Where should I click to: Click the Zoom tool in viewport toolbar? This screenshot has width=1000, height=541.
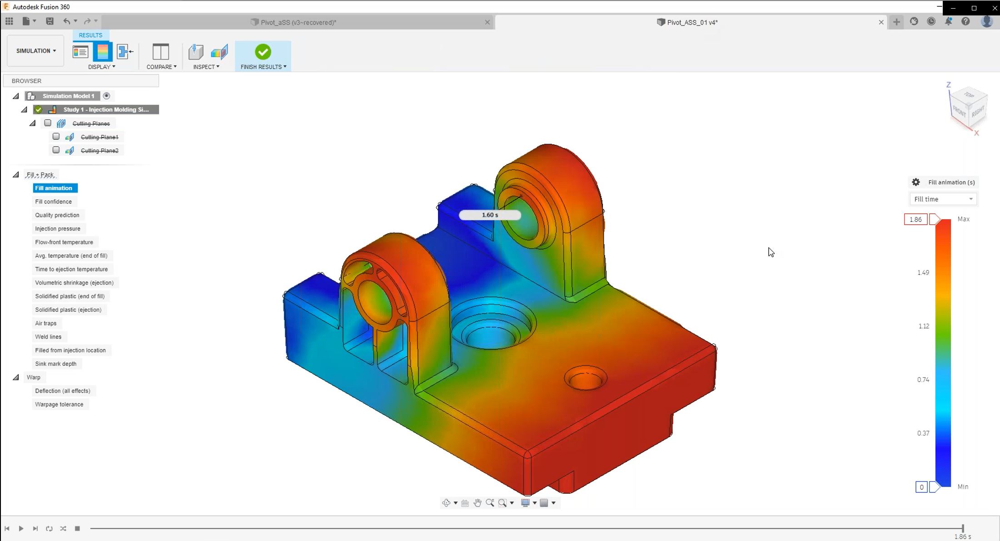(490, 502)
